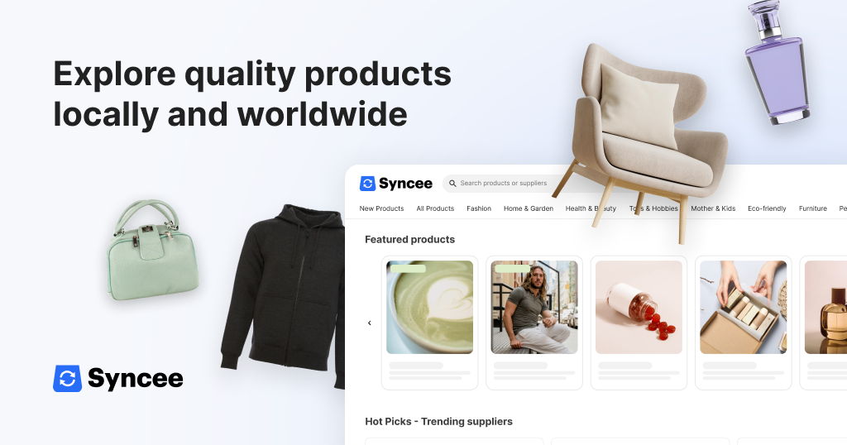Open the All Products category

(435, 208)
